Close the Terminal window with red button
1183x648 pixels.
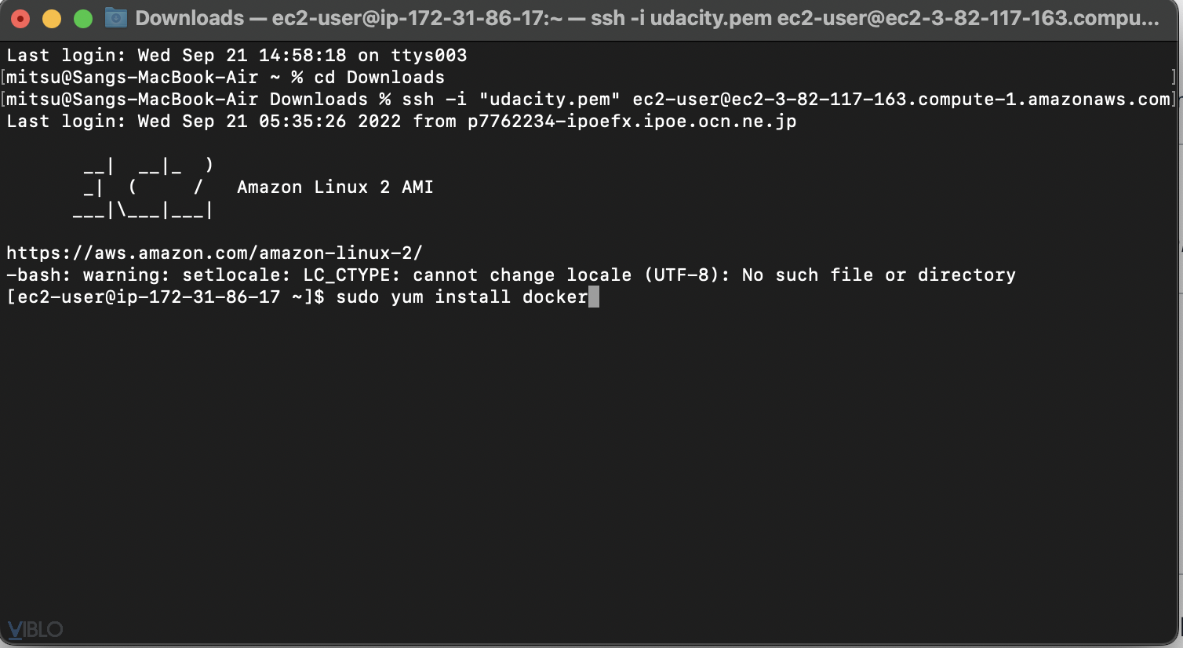(20, 18)
